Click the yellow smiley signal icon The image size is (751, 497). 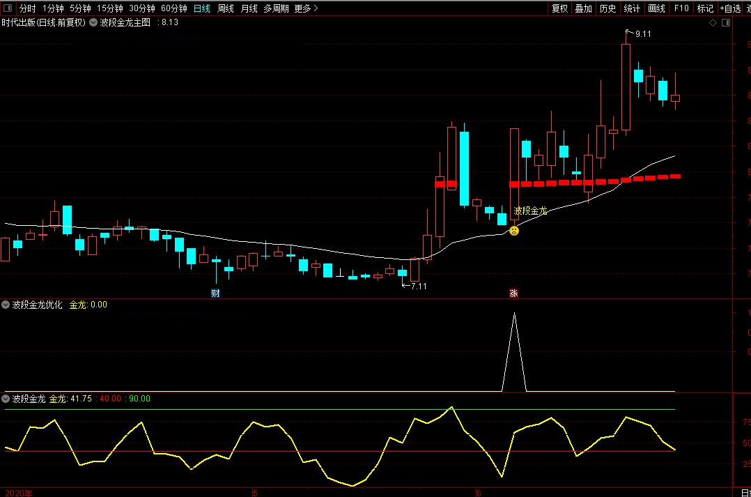[x=514, y=231]
